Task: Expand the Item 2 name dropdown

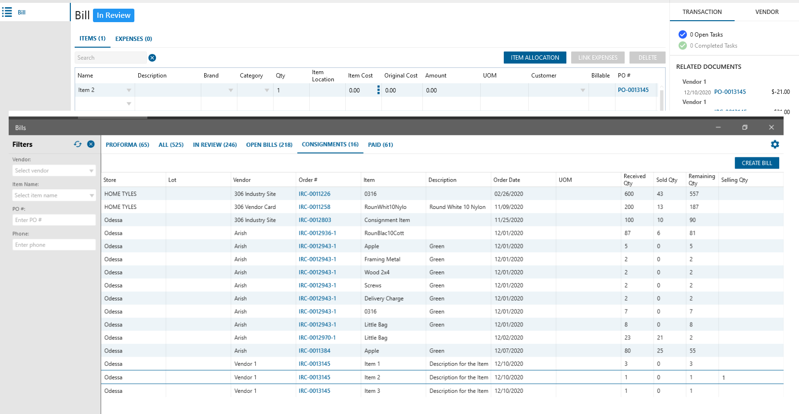Action: (129, 91)
